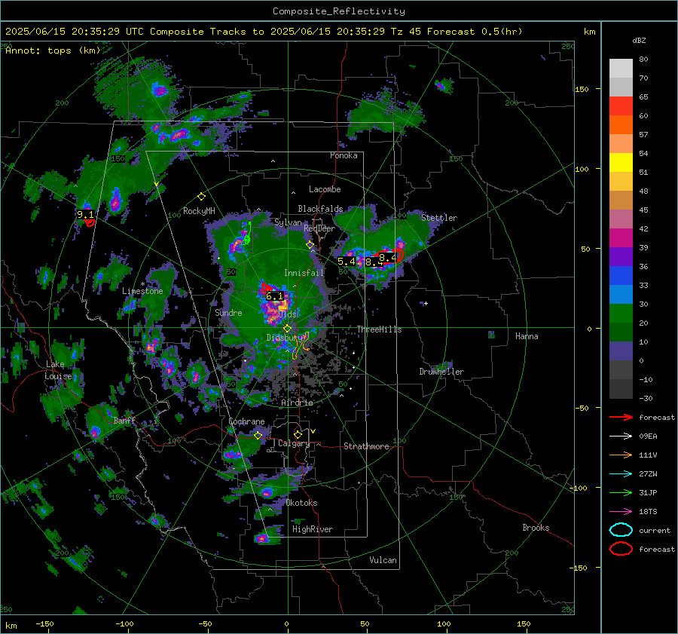Viewport: 678px width, 634px height.
Task: Pick the purple 36-39 dBZ swatch
Action: coord(621,257)
